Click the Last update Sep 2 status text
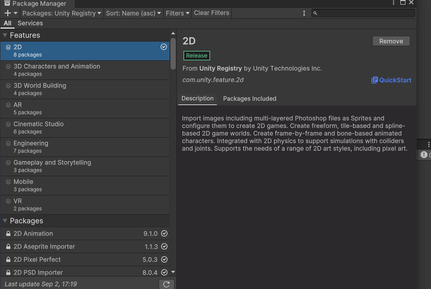 click(x=41, y=284)
